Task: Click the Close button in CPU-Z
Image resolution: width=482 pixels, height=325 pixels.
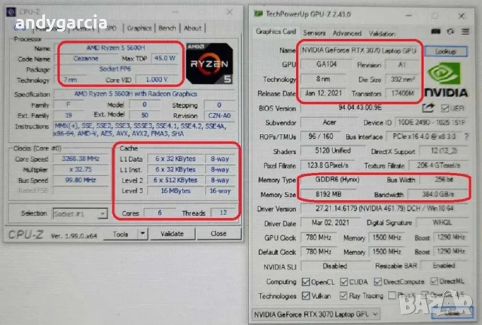Action: 218,233
